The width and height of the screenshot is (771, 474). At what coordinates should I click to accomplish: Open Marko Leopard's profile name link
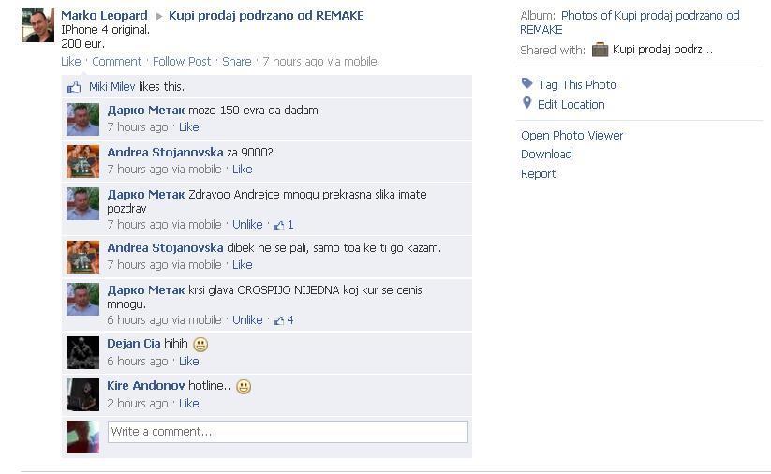104,16
